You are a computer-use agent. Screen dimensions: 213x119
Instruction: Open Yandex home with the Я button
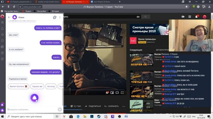pos(8,7)
